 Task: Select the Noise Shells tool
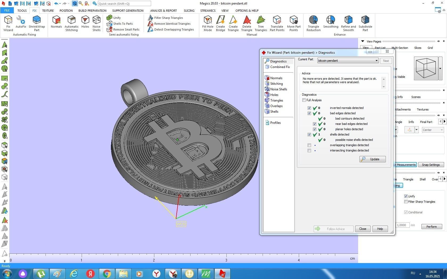(x=97, y=23)
